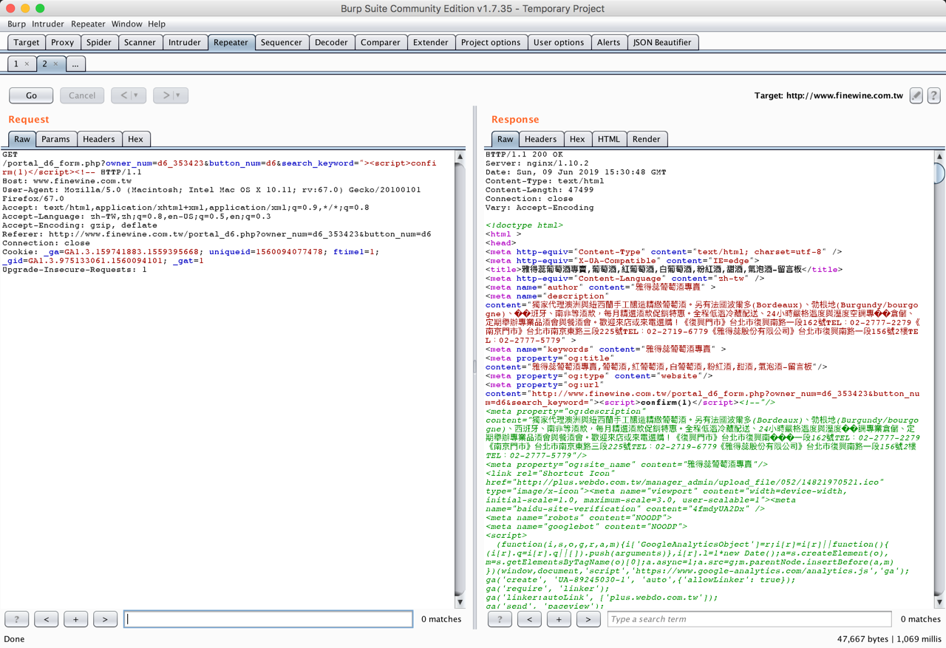The image size is (946, 648).
Task: Click the 'Server: nginx/1.10.2' response header
Action: [x=537, y=163]
